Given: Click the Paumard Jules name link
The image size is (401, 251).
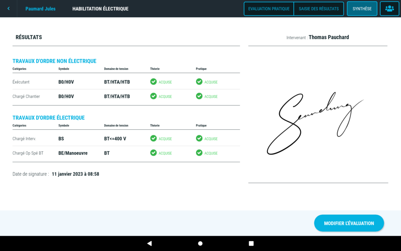Looking at the screenshot, I should tap(40, 9).
